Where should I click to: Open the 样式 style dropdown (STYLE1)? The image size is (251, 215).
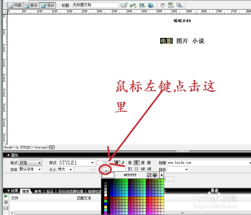[76, 163]
